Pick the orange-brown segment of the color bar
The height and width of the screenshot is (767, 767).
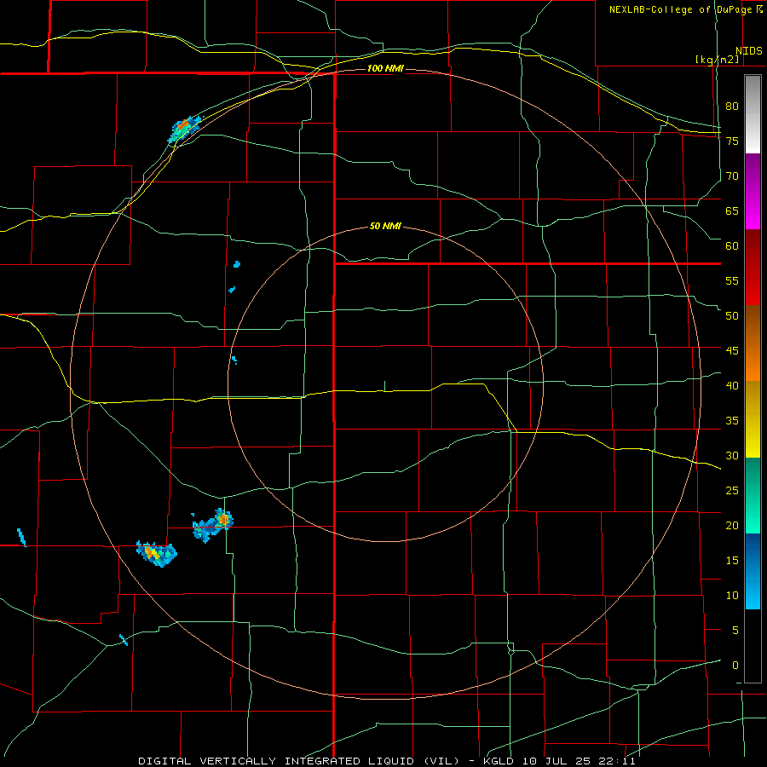point(753,343)
